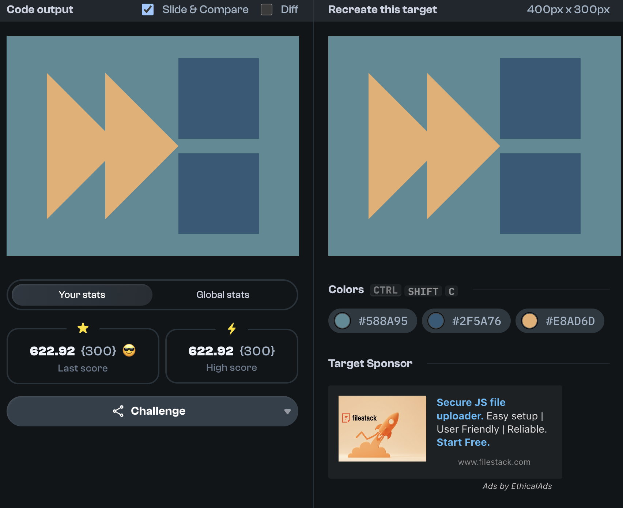Enable the Diff checkbox
623x508 pixels.
click(267, 10)
